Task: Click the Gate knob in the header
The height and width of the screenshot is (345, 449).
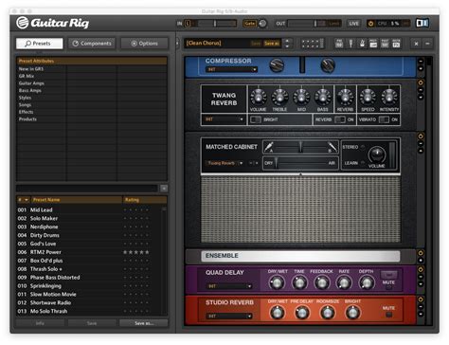Action: (262, 24)
